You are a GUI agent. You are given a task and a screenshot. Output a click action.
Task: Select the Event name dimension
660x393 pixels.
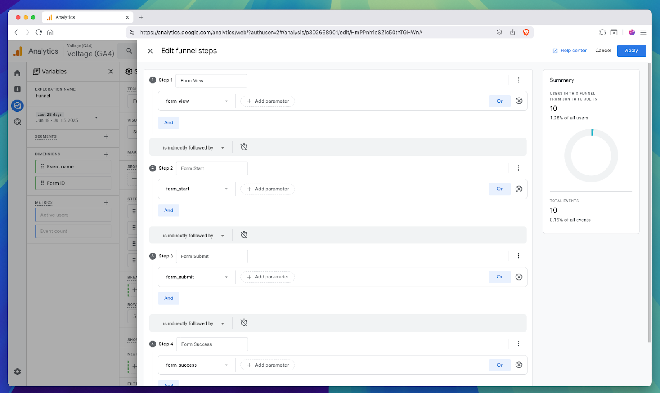pos(73,166)
